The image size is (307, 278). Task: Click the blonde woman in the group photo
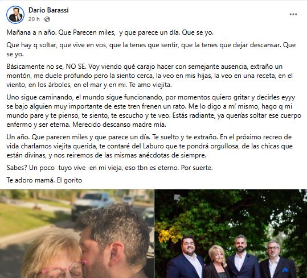click(216, 262)
